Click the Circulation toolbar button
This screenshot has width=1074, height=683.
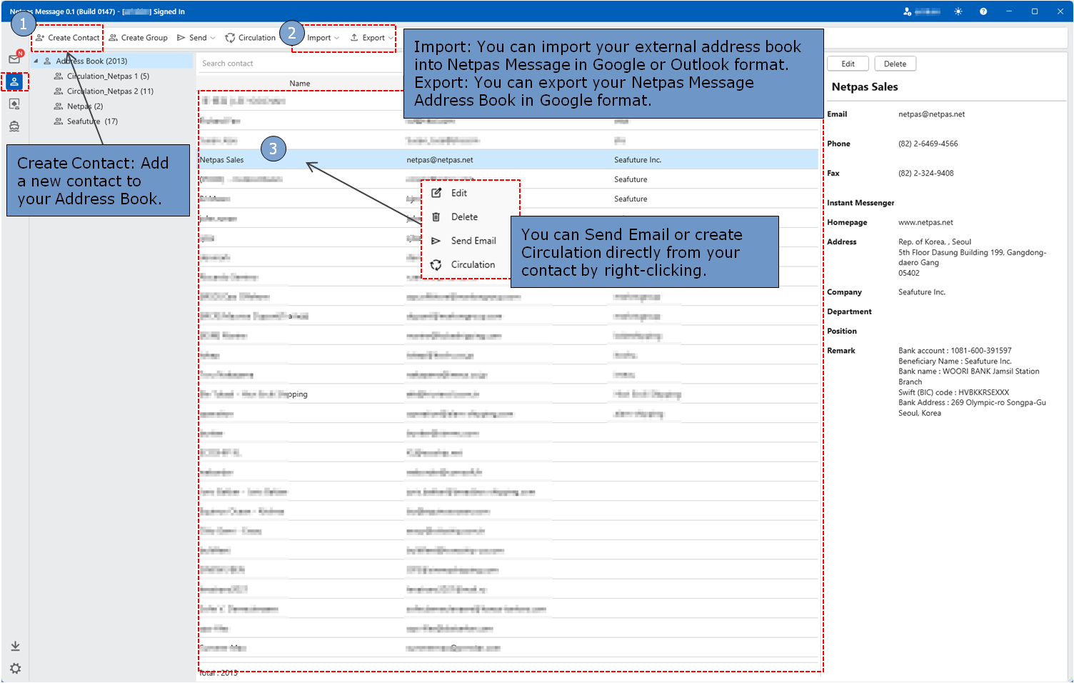[251, 38]
